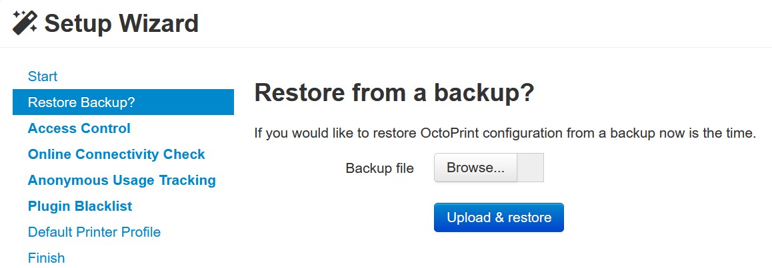This screenshot has height=268, width=772.
Task: Select the Restore Backup? step
Action: coord(123,102)
